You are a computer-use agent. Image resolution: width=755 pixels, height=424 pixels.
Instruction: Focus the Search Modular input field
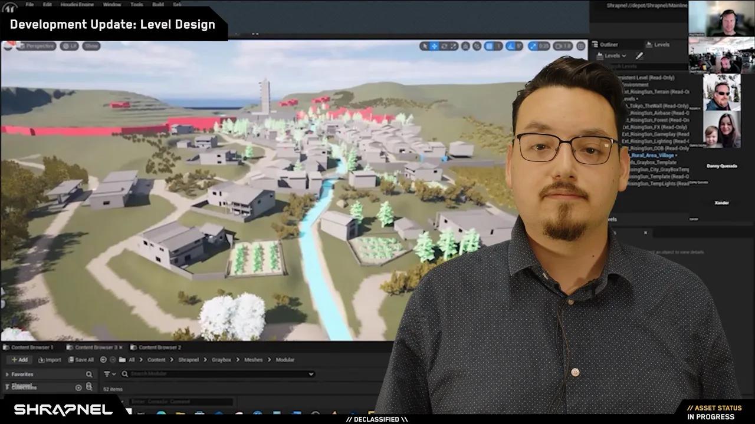pos(218,374)
